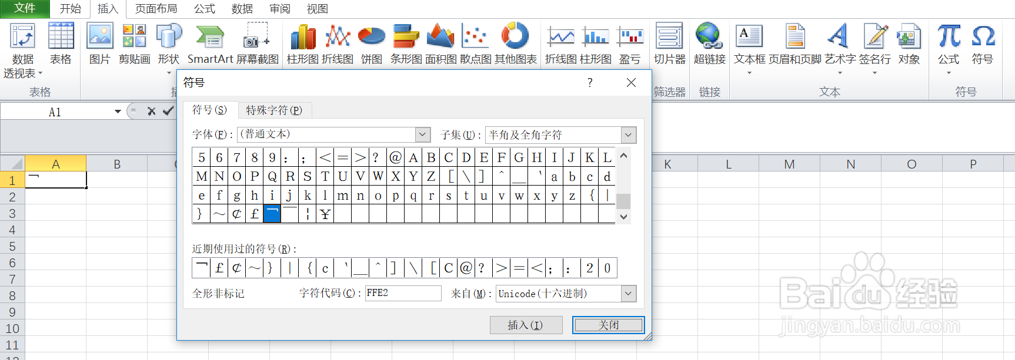This screenshot has height=360, width=1015.
Task: Insert an 对象 object
Action: coord(909,36)
